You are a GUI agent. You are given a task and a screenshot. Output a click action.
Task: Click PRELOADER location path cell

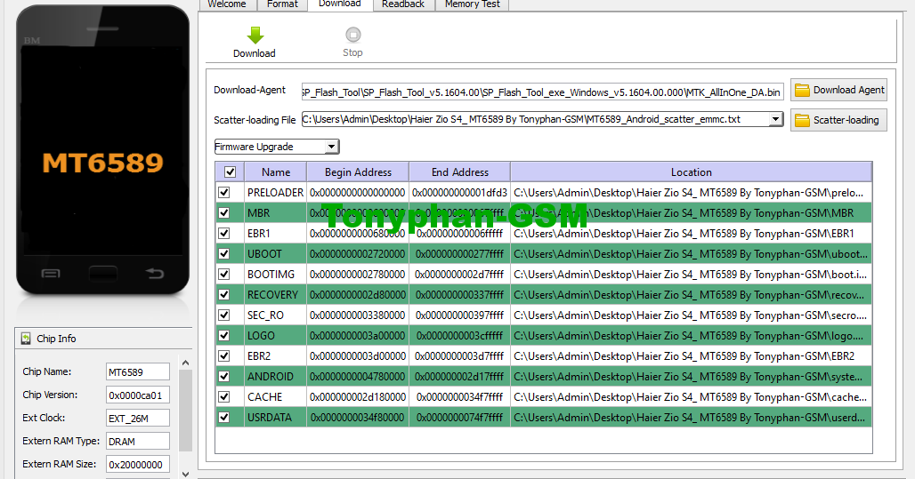691,192
